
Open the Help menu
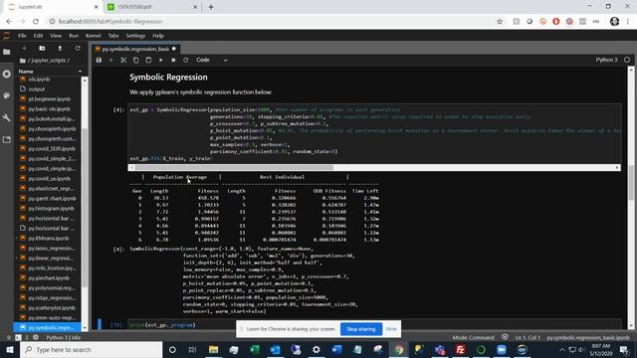[x=158, y=36]
